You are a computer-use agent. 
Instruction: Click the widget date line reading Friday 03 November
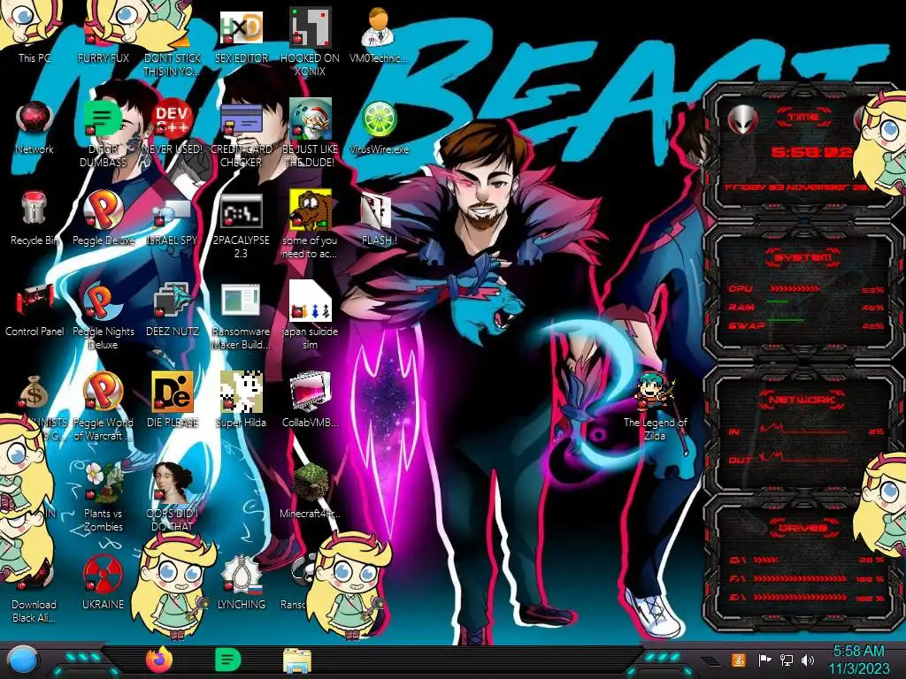tap(799, 187)
